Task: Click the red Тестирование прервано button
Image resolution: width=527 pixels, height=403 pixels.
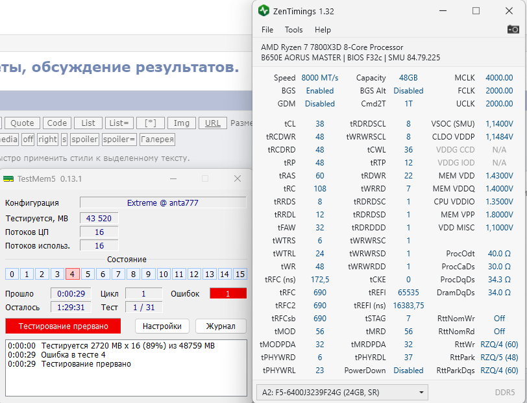Action: click(x=63, y=326)
